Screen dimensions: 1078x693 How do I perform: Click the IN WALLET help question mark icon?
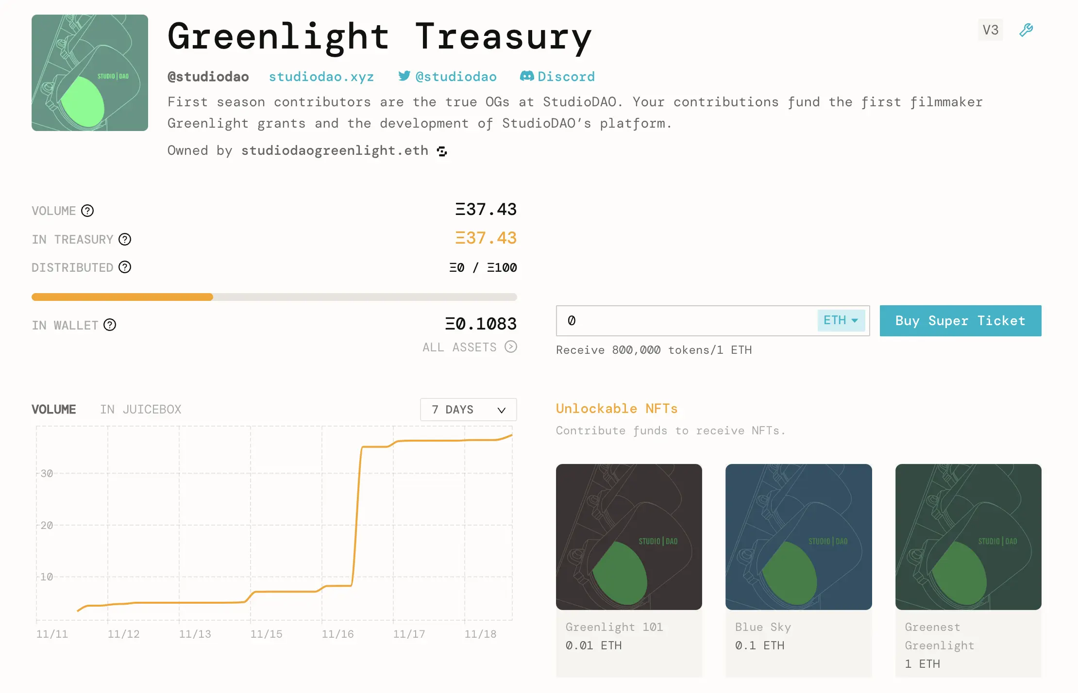click(x=110, y=325)
